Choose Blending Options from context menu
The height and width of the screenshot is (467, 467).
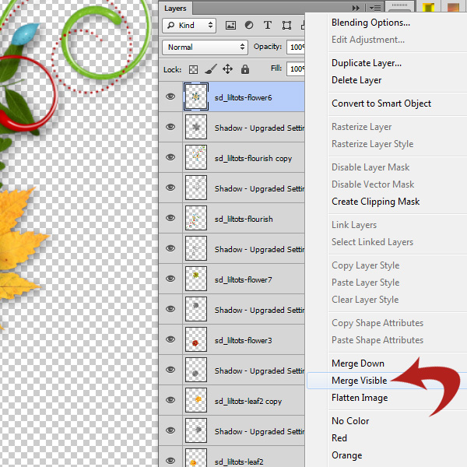point(370,23)
